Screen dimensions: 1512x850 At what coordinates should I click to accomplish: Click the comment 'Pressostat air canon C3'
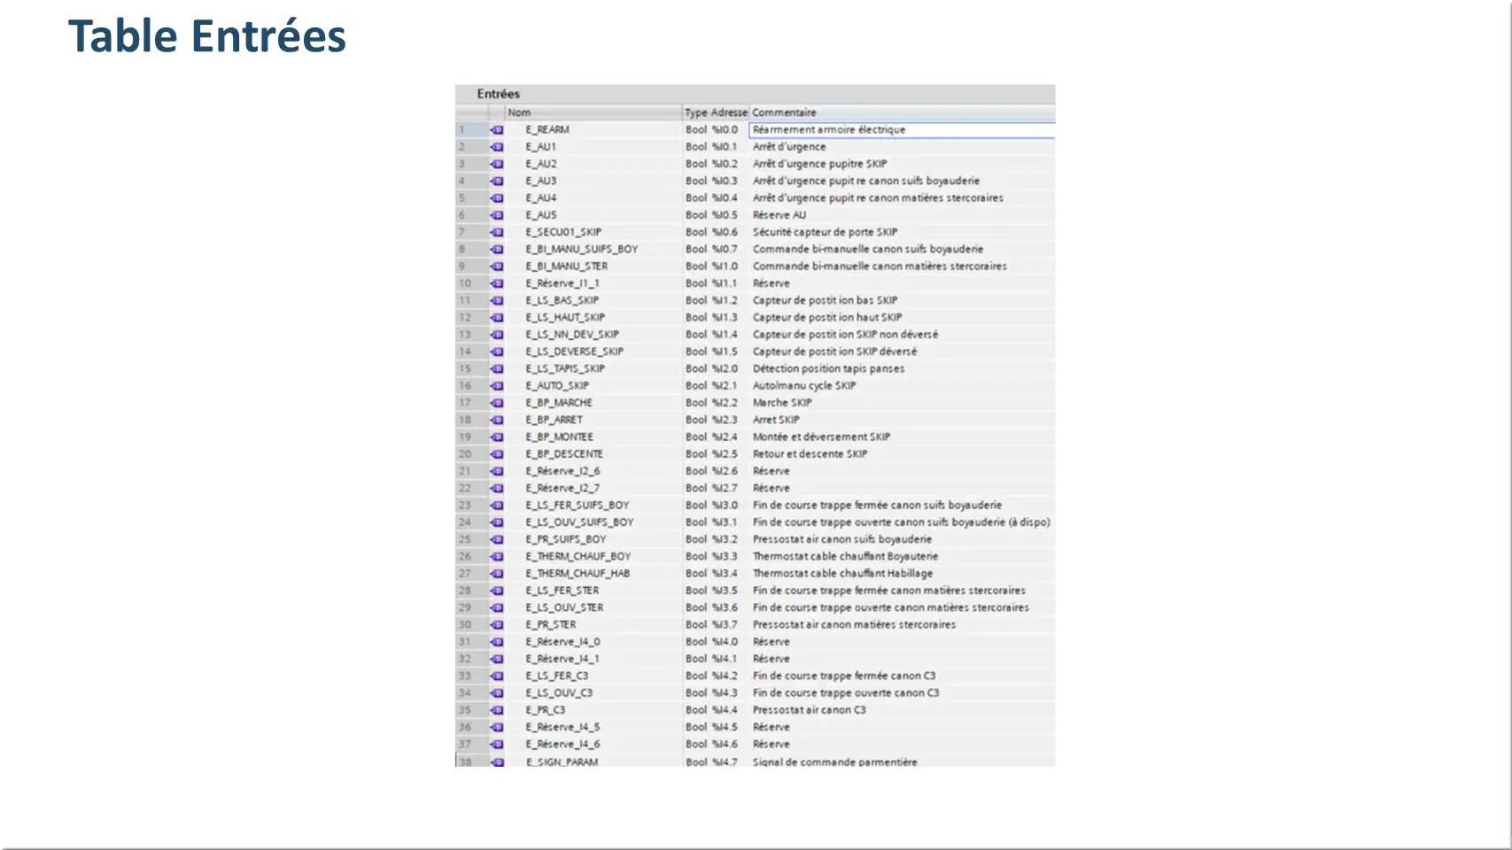tap(809, 710)
